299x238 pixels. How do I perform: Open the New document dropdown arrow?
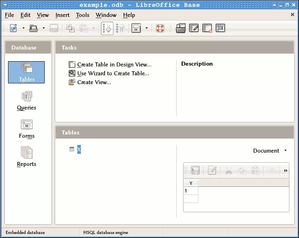[x=23, y=28]
